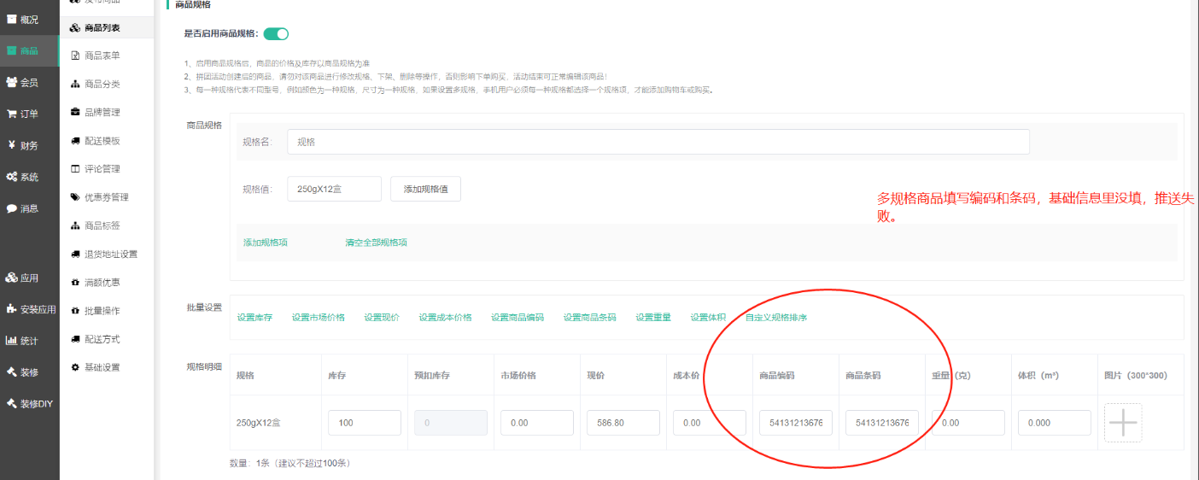The height and width of the screenshot is (480, 1199).
Task: Click the 规格名 input field
Action: click(x=658, y=142)
